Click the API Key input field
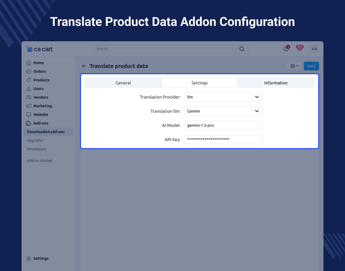 point(223,140)
